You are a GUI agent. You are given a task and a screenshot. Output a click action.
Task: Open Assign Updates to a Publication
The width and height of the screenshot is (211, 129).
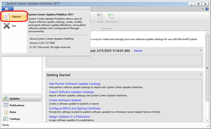pos(70,116)
